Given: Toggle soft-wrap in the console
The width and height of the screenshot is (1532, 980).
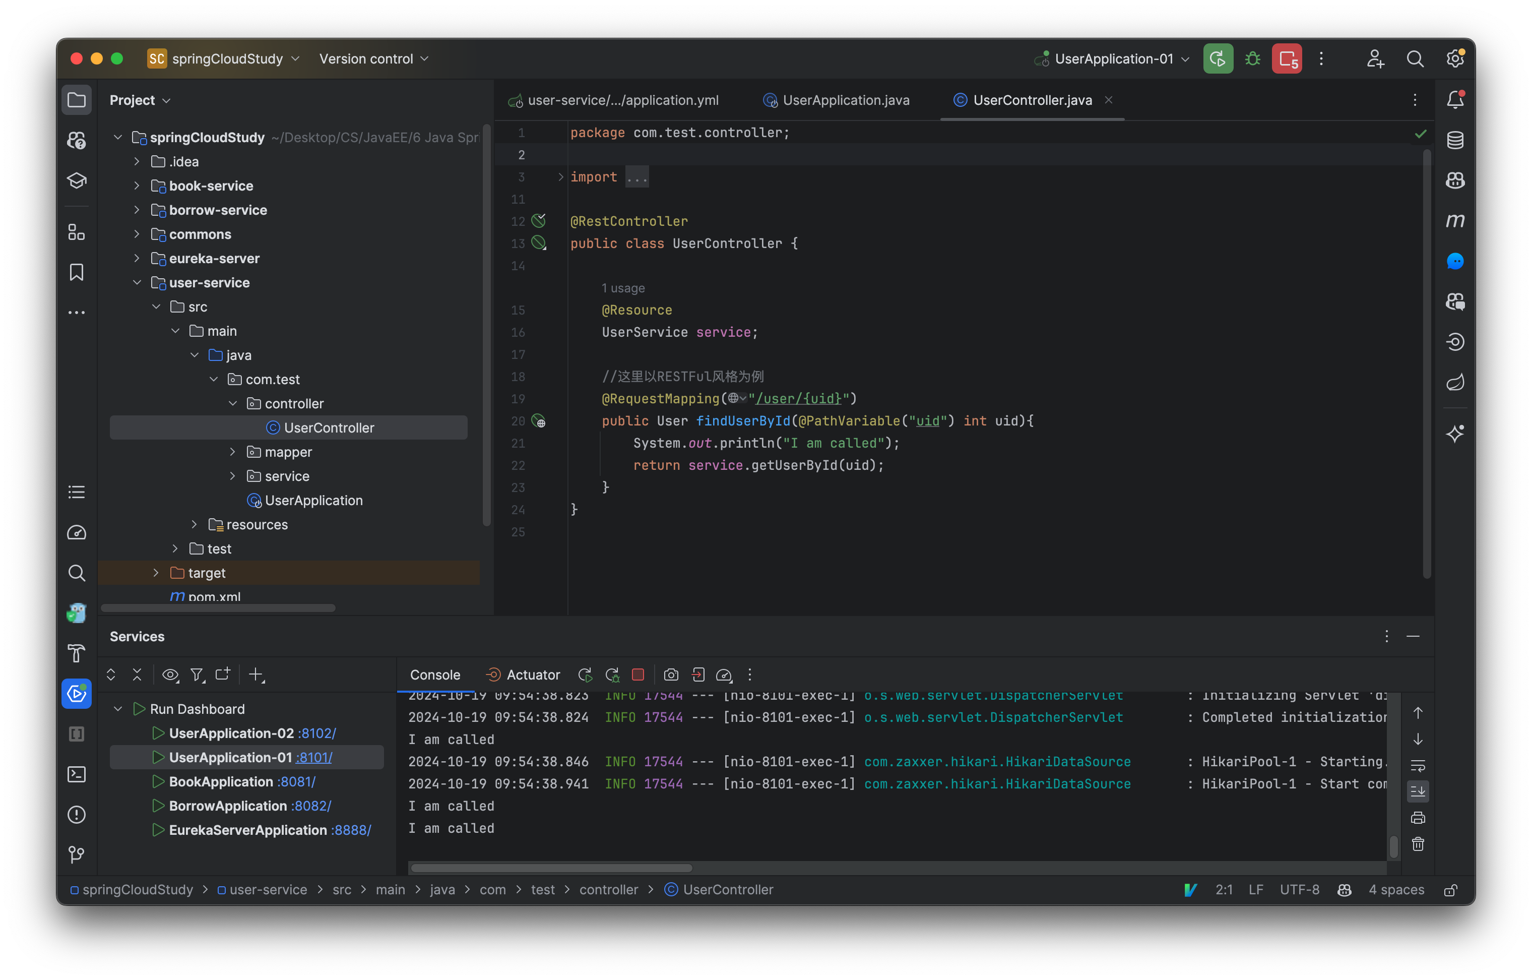Looking at the screenshot, I should tap(1418, 766).
